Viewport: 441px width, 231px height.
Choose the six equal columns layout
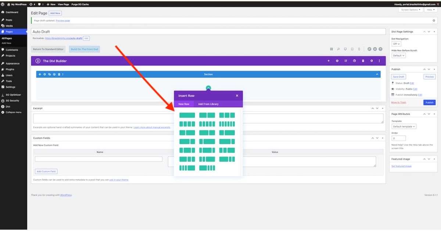click(227, 124)
